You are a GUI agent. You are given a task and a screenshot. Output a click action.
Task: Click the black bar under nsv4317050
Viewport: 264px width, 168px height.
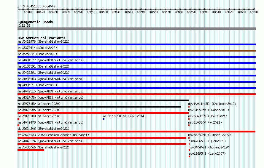[x=103, y=100]
